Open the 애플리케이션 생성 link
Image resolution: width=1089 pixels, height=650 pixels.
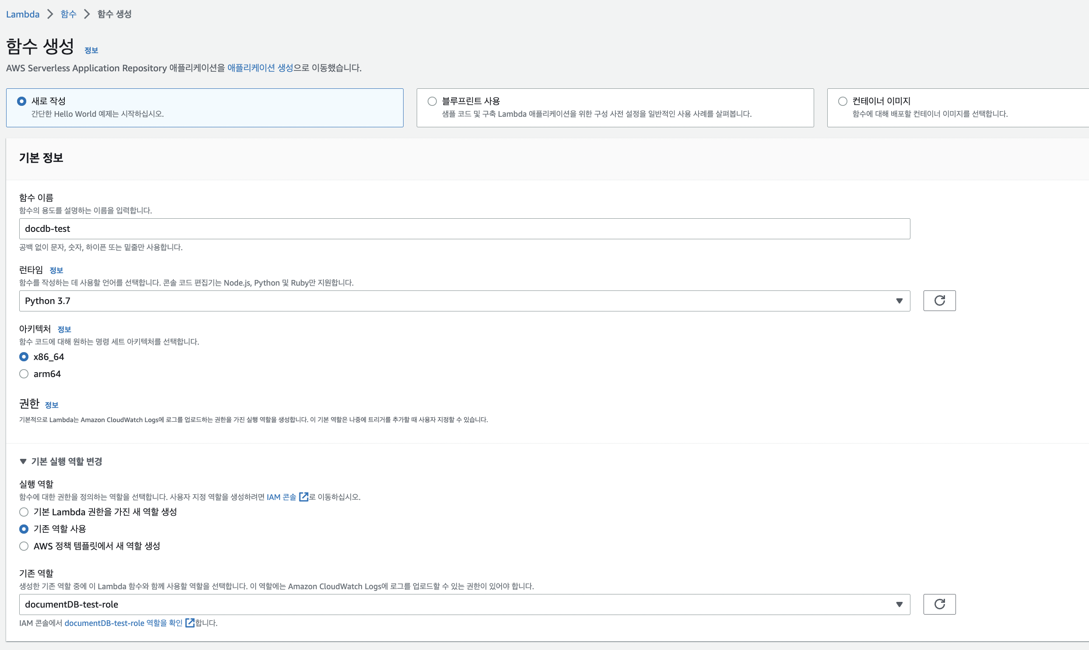tap(260, 68)
